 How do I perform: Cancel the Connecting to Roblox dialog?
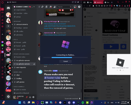tap(65, 61)
